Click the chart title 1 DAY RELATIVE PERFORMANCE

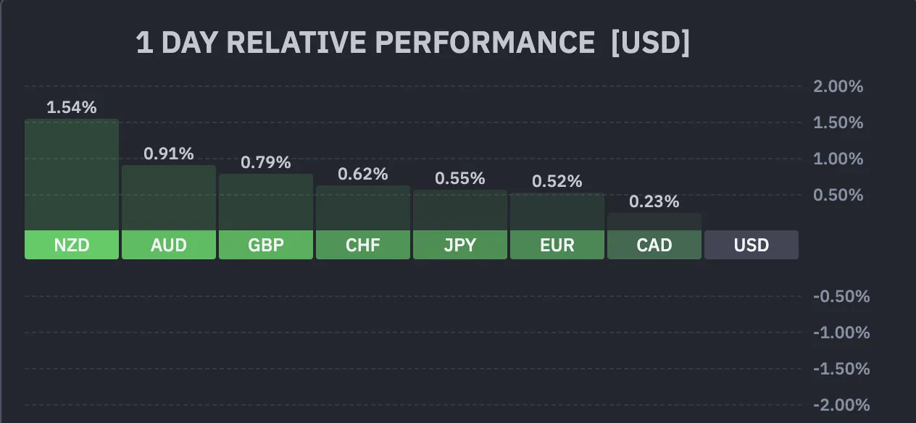(x=365, y=43)
